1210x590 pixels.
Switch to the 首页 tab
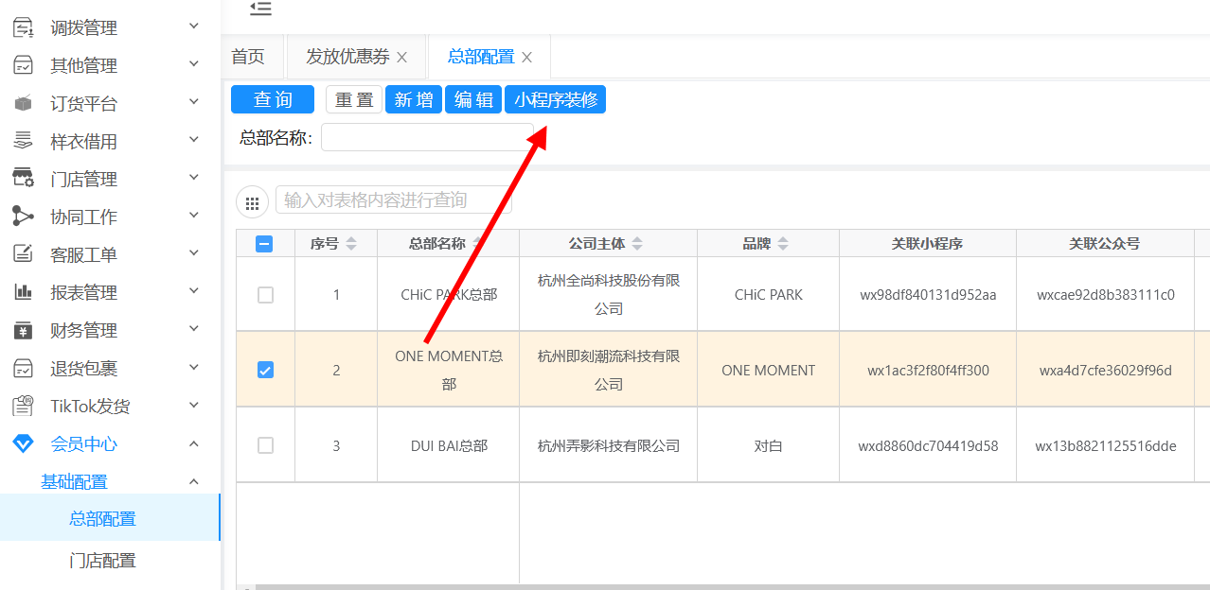(248, 57)
